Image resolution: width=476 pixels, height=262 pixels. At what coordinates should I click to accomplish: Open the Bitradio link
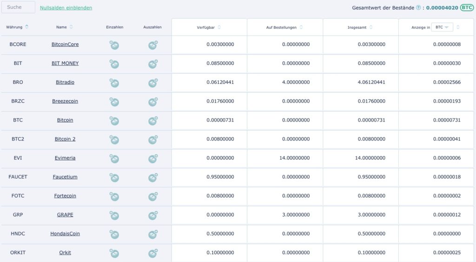(x=65, y=82)
